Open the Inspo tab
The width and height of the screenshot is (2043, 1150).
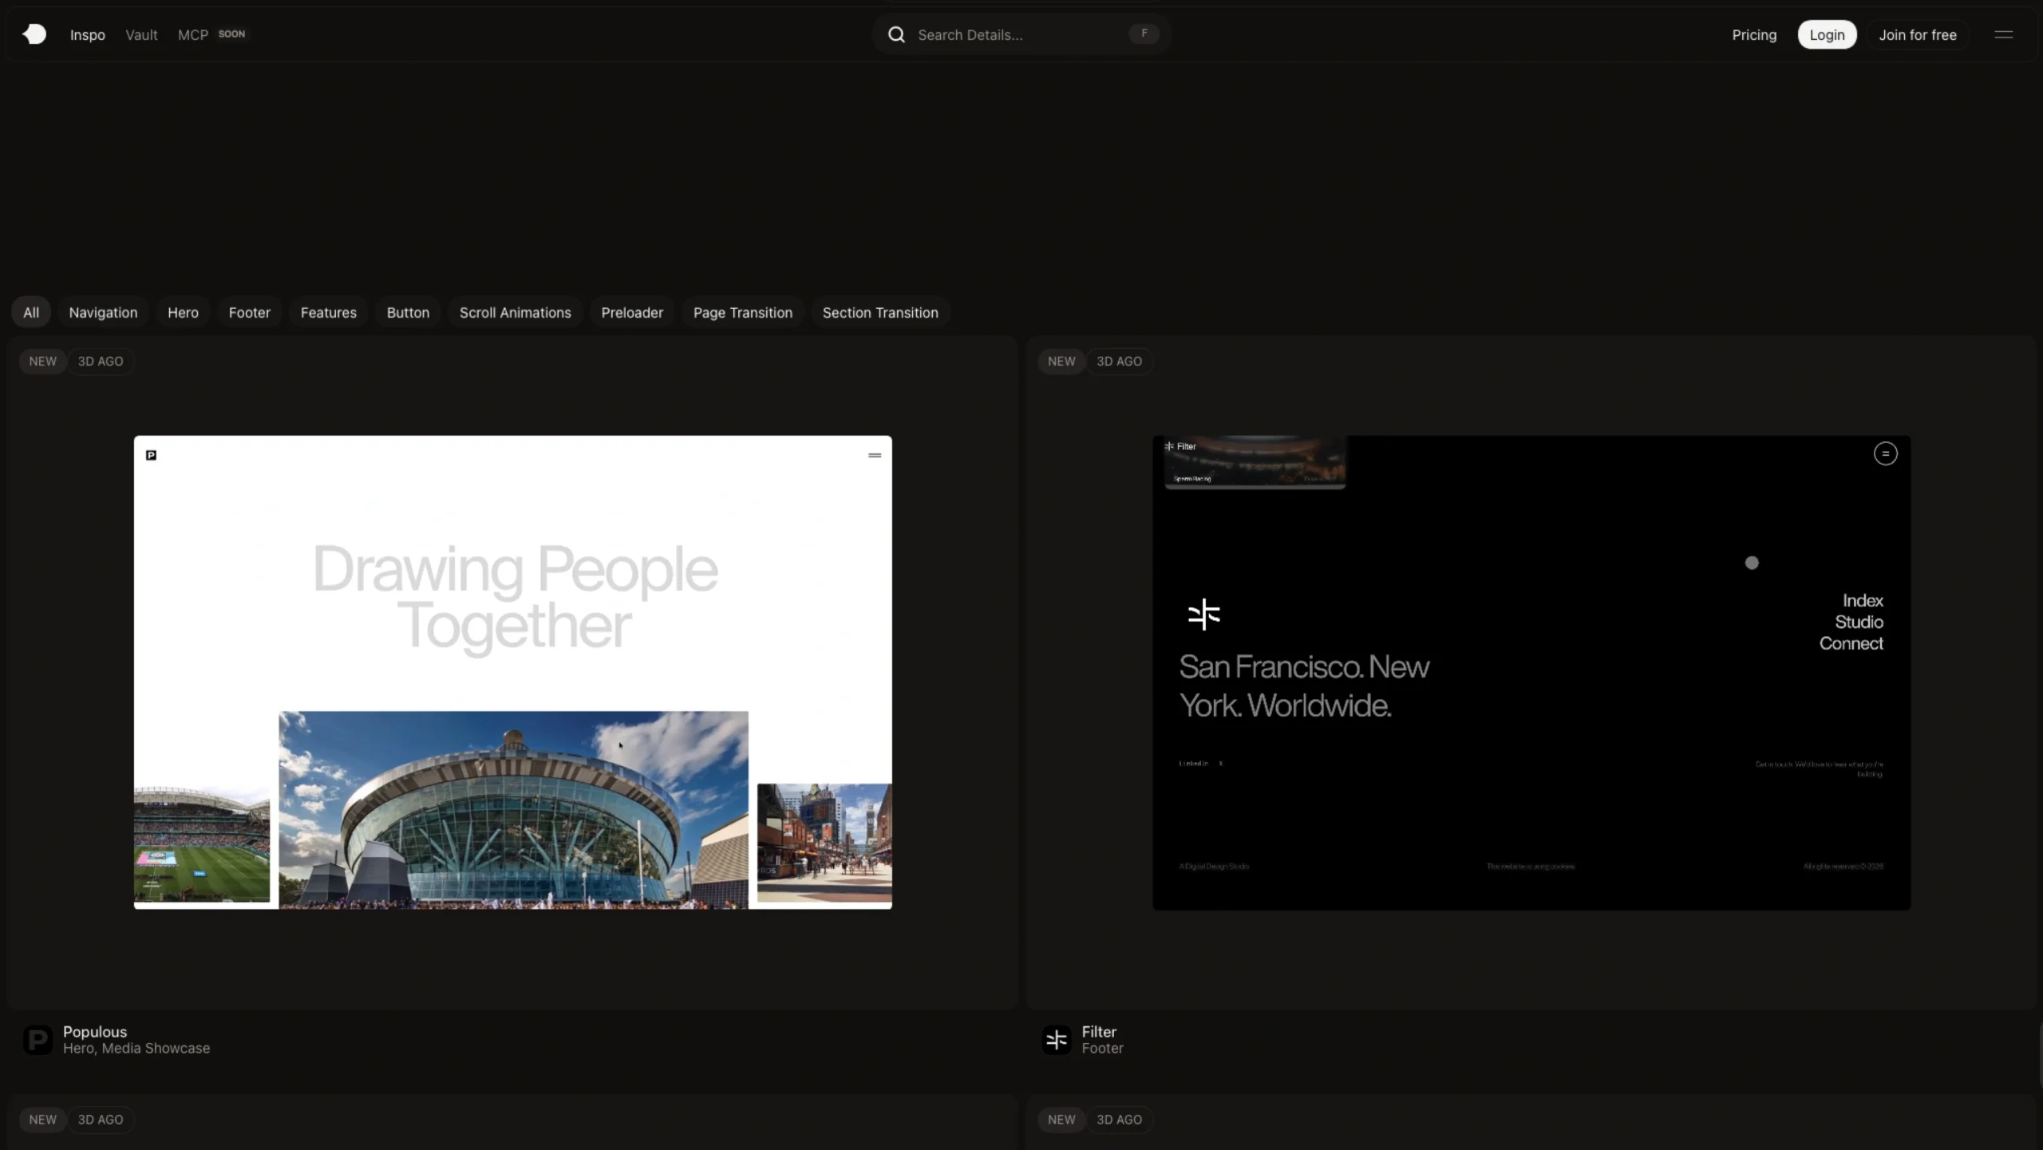coord(88,35)
